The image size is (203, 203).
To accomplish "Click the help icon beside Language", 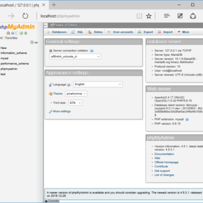I will point(69,85).
